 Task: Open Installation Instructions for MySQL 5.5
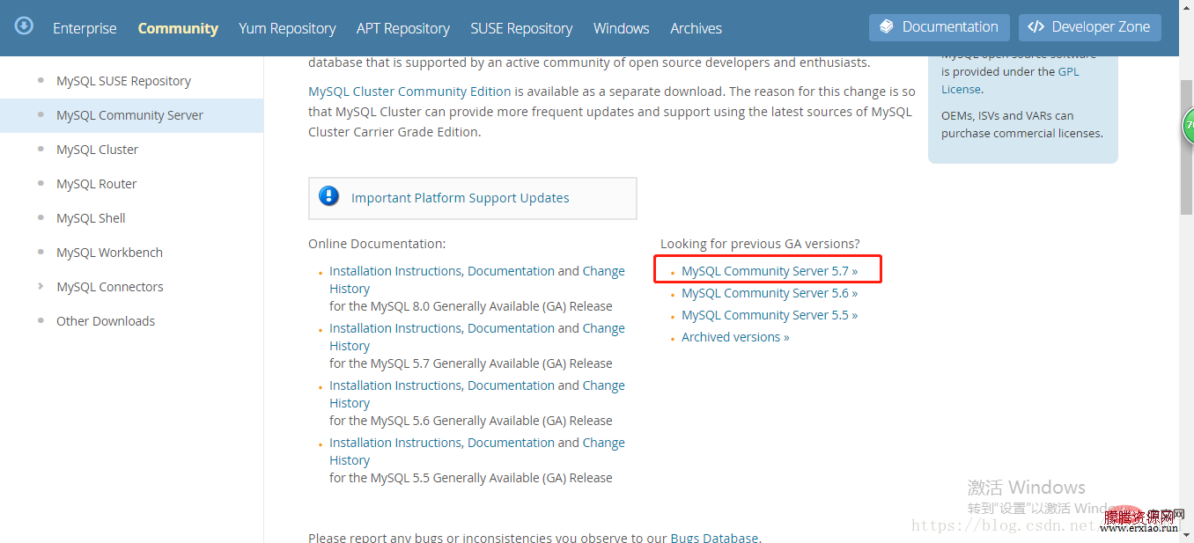395,443
